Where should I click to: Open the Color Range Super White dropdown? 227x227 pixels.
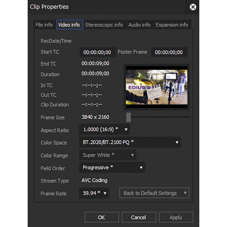(x=108, y=155)
